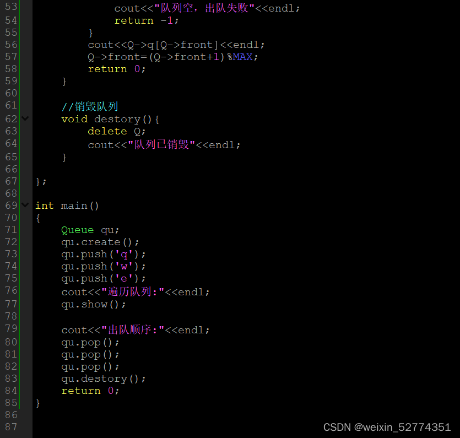Collapse the main function fold arrow

[24, 205]
